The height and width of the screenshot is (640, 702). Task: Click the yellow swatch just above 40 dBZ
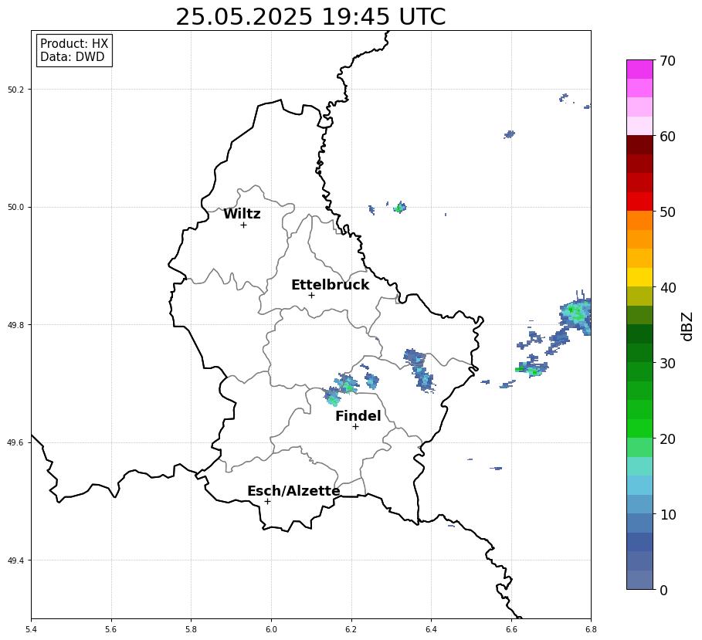[x=639, y=277]
